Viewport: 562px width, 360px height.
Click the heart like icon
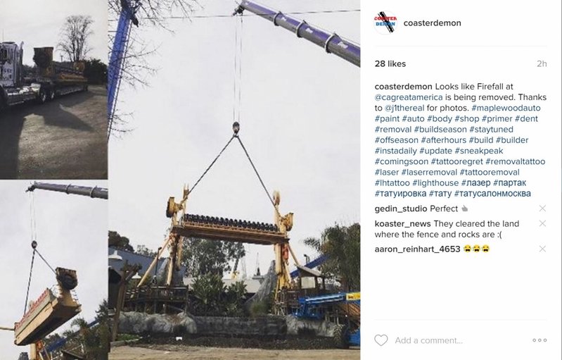click(381, 340)
